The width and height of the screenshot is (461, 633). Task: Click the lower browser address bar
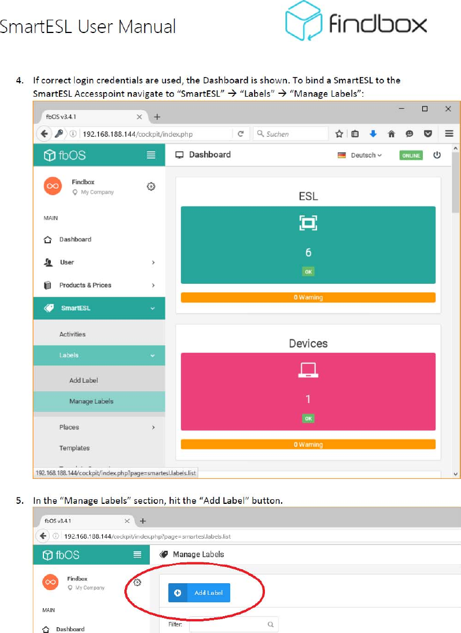tap(147, 536)
